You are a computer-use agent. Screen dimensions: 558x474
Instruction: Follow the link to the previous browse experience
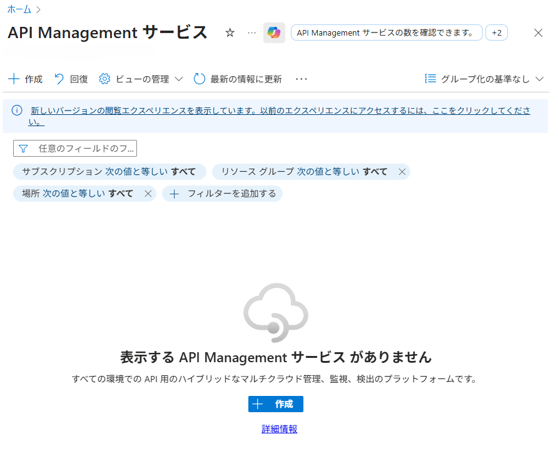click(x=280, y=116)
